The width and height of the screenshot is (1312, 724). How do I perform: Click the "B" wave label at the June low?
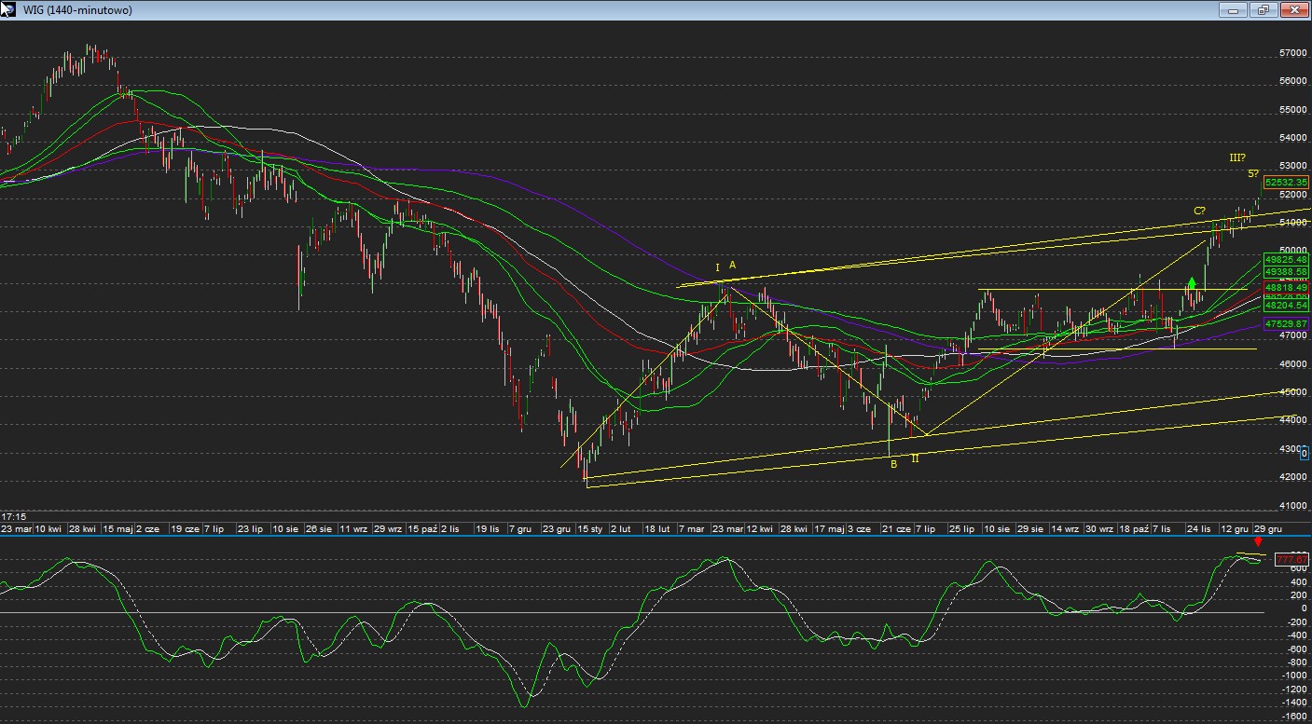coord(893,464)
